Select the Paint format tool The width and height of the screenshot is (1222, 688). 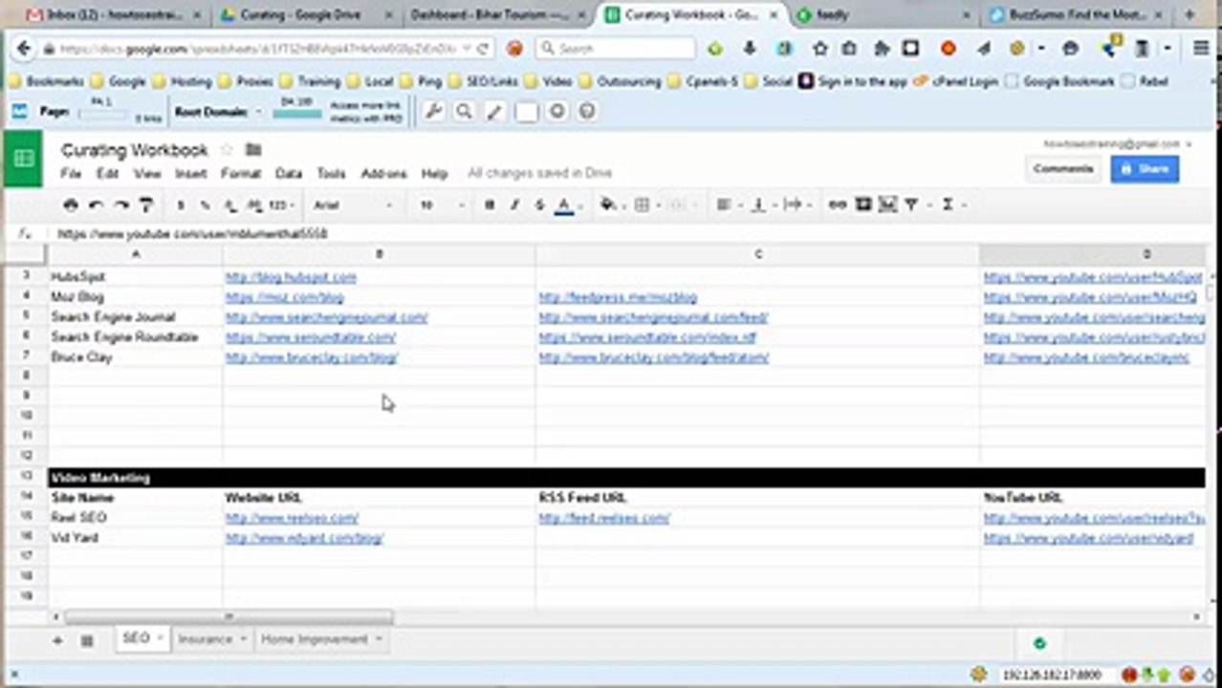click(x=145, y=204)
